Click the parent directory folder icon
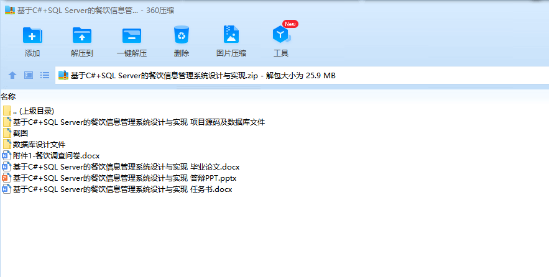Viewport: 549px width, 277px height. (7, 111)
